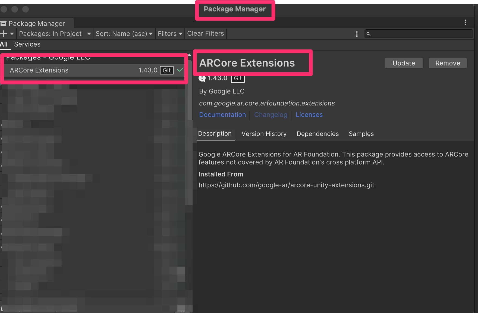
Task: Click the warning icon beside version 1.43.0
Action: [x=202, y=79]
